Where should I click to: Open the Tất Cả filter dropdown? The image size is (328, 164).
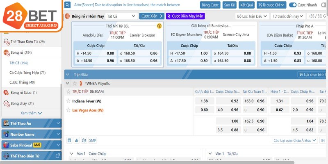121,16
